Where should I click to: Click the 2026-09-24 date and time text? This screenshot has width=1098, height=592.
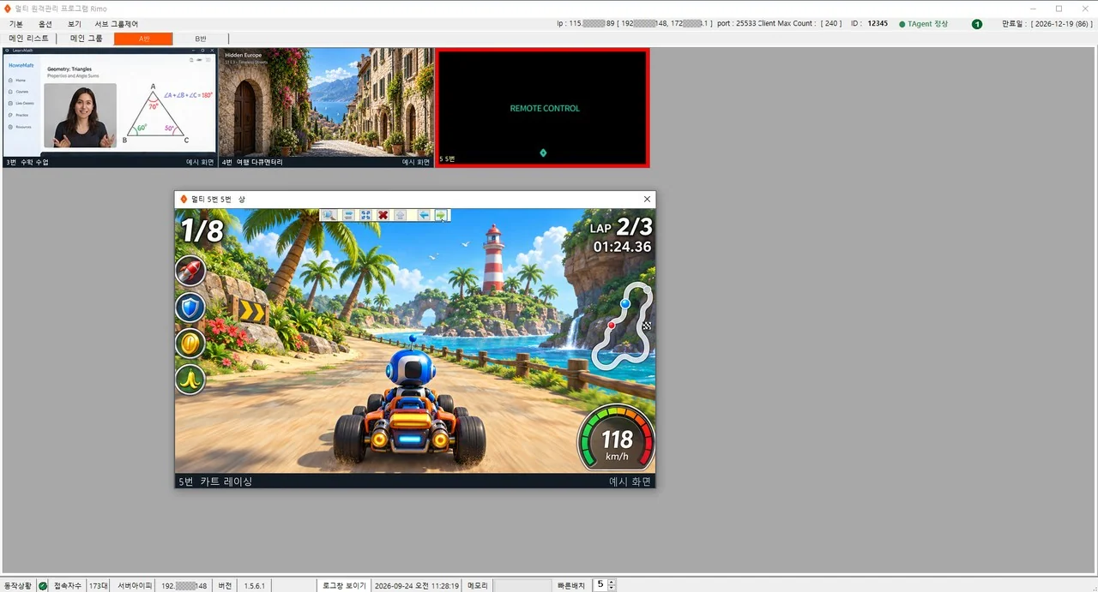coord(416,586)
